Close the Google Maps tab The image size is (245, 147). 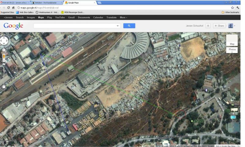[x=94, y=3]
